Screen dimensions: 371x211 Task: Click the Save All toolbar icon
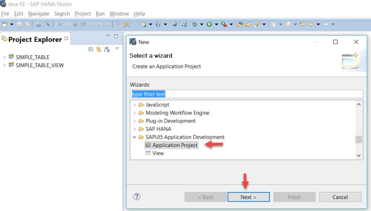click(27, 24)
